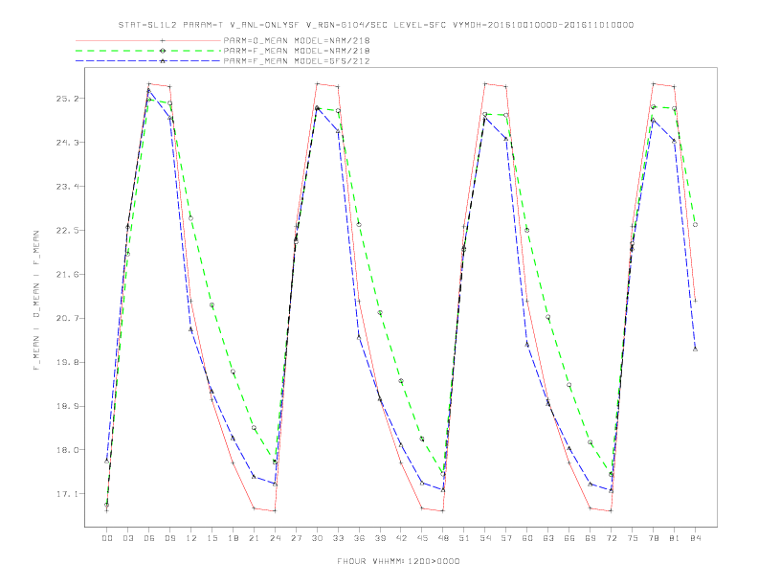The height and width of the screenshot is (586, 758).
Task: Click x-axis tick label 30
Action: [317, 538]
